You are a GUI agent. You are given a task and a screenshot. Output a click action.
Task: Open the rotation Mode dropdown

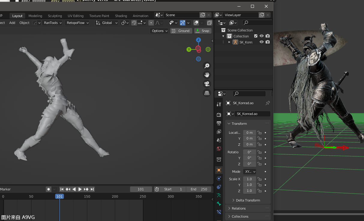click(250, 172)
